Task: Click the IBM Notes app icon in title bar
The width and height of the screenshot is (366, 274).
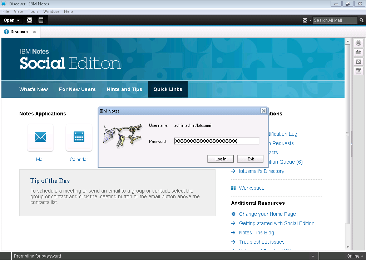Action: [4, 4]
